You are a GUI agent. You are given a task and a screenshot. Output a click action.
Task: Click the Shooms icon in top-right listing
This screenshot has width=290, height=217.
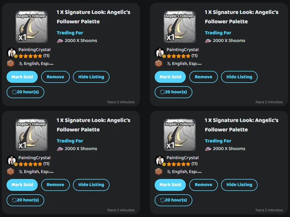click(208, 41)
